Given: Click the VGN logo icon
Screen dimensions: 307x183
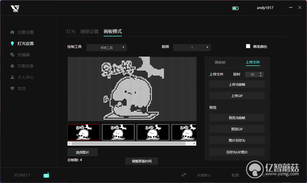Looking at the screenshot, I should tap(15, 9).
